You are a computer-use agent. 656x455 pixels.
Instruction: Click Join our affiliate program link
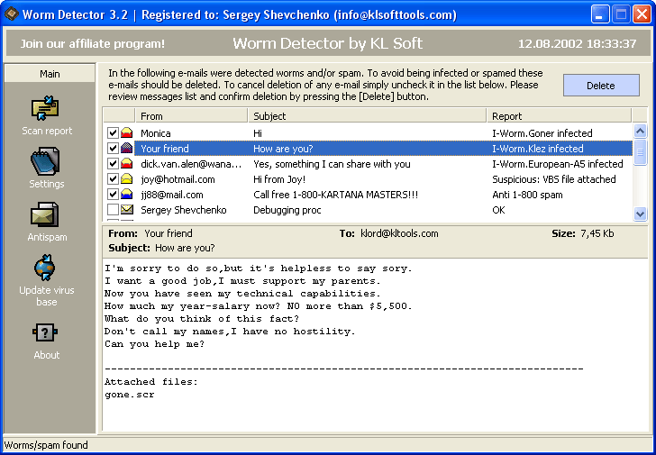(x=93, y=44)
